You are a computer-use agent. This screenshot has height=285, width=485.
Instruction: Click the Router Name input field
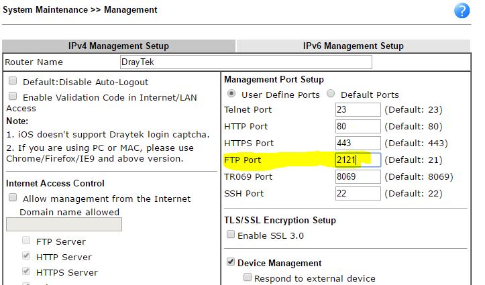[x=246, y=62]
